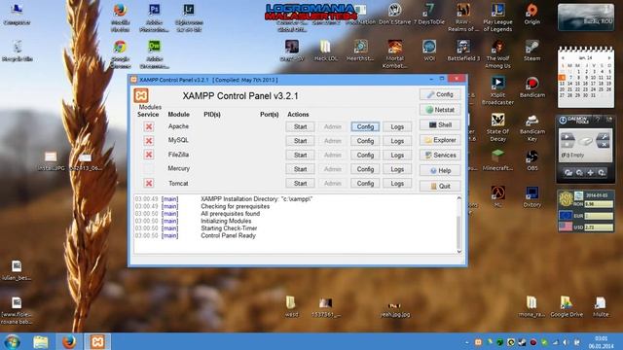Viewport: 623px width, 350px height.
Task: Select the Battlefield 3 desktop icon
Action: click(x=463, y=51)
